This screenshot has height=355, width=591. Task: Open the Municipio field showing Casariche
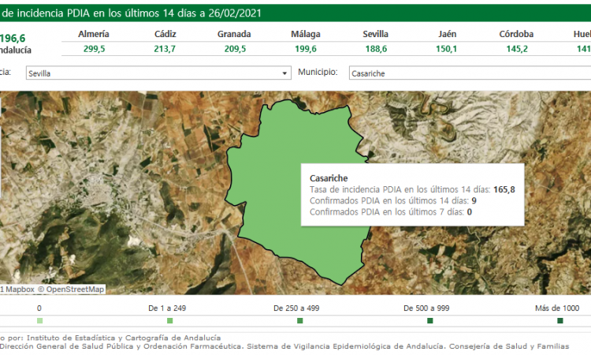(465, 73)
